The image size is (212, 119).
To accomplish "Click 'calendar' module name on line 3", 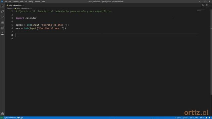I will point(31,18).
